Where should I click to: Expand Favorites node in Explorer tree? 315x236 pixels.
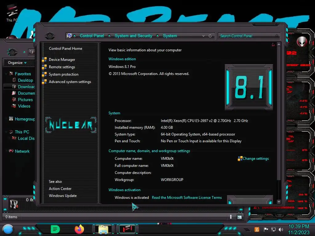[x=6, y=74]
